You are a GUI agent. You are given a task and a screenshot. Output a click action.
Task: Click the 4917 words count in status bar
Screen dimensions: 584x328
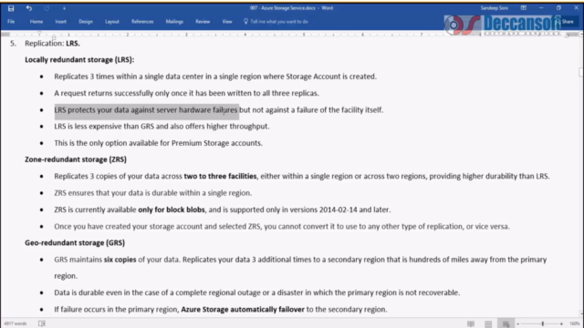click(x=16, y=323)
